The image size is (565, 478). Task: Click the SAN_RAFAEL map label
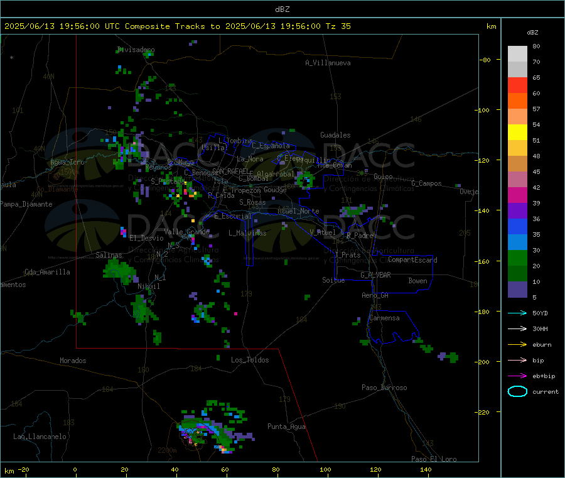pos(230,171)
